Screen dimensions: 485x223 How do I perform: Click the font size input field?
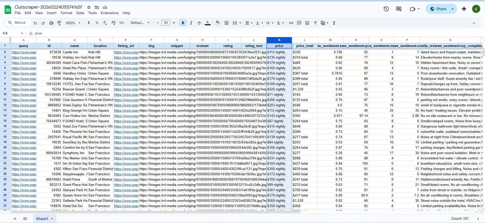coord(166,23)
